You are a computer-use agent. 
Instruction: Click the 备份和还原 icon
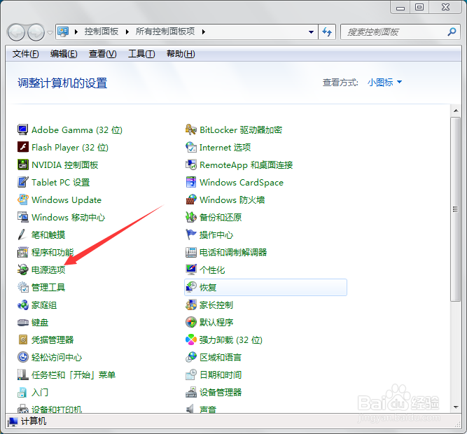tap(191, 217)
